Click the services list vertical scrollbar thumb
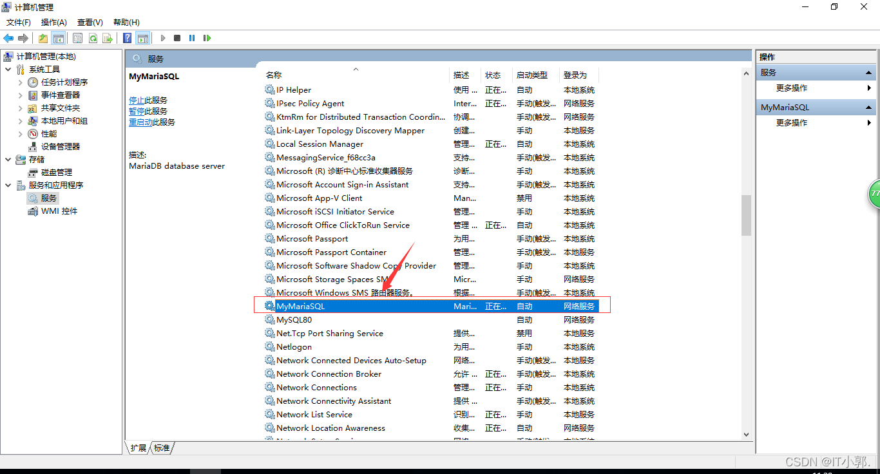880x474 pixels. click(746, 215)
